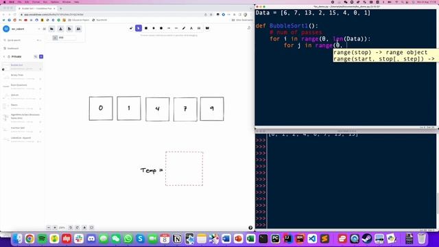Undo the last canvas action
The height and width of the screenshot is (247, 439).
tap(71, 228)
